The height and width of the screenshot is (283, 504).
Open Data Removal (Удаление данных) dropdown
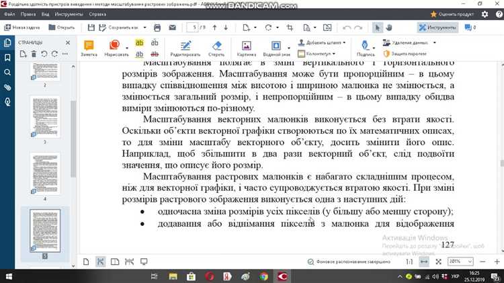pyautogui.click(x=409, y=42)
